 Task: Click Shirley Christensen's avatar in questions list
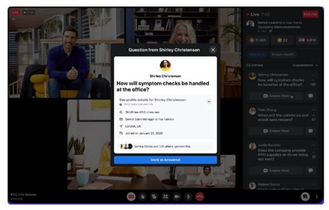(x=253, y=76)
